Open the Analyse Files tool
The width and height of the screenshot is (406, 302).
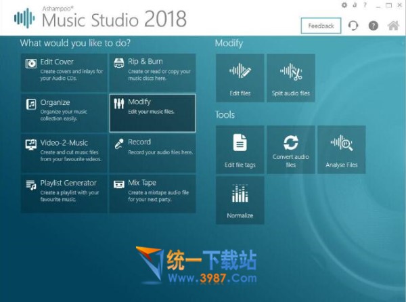341,149
